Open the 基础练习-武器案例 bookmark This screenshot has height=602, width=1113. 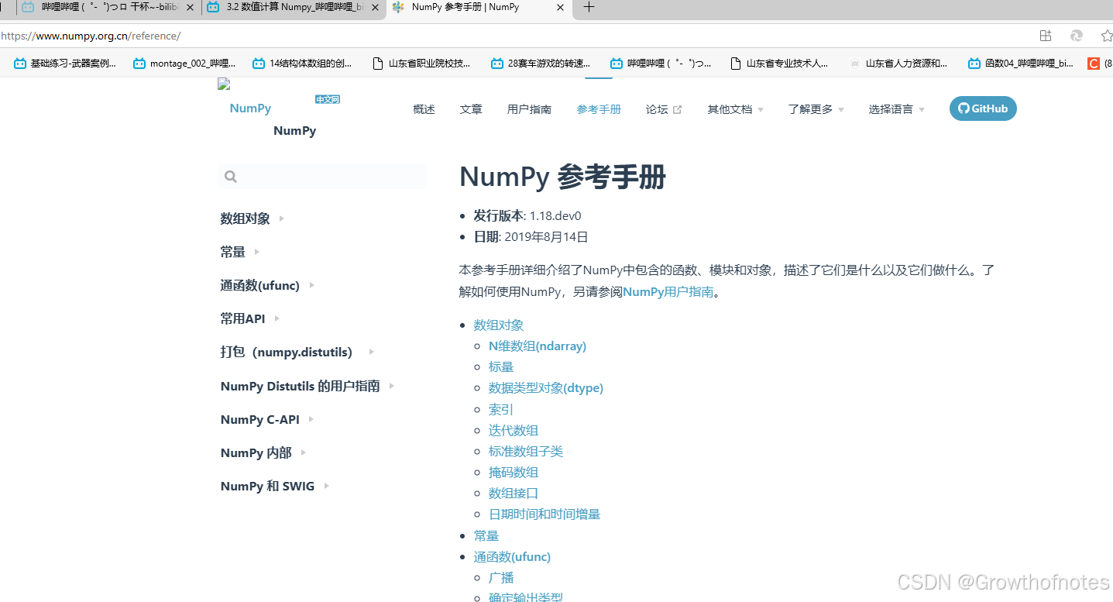click(65, 64)
